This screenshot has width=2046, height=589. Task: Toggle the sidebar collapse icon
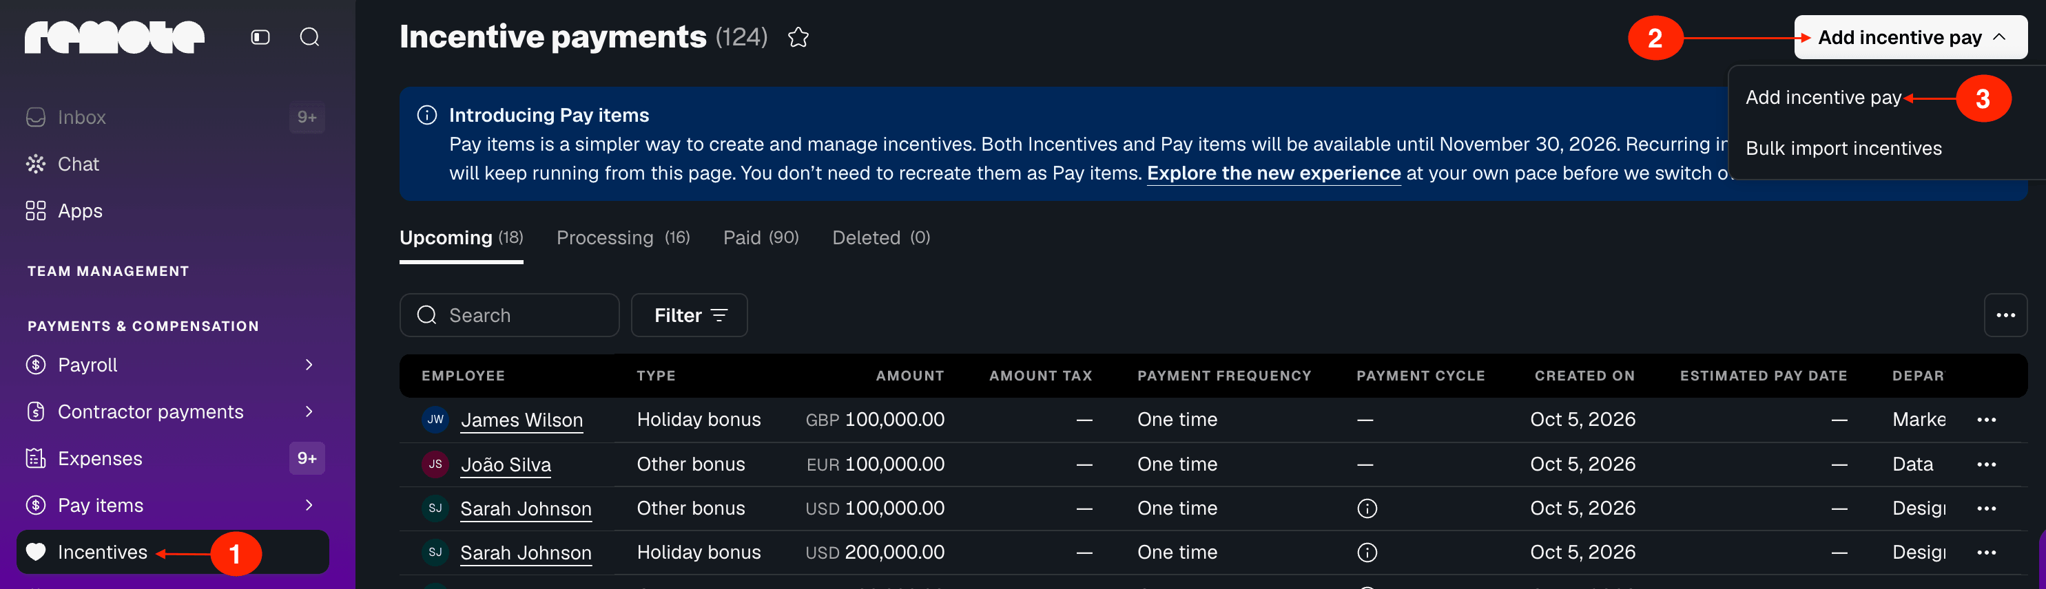pyautogui.click(x=260, y=37)
